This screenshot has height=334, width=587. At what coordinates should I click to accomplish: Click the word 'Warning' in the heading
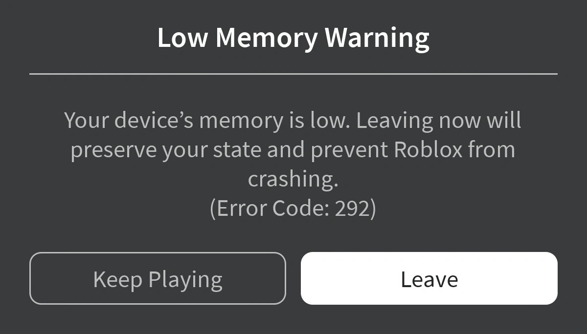(x=377, y=38)
